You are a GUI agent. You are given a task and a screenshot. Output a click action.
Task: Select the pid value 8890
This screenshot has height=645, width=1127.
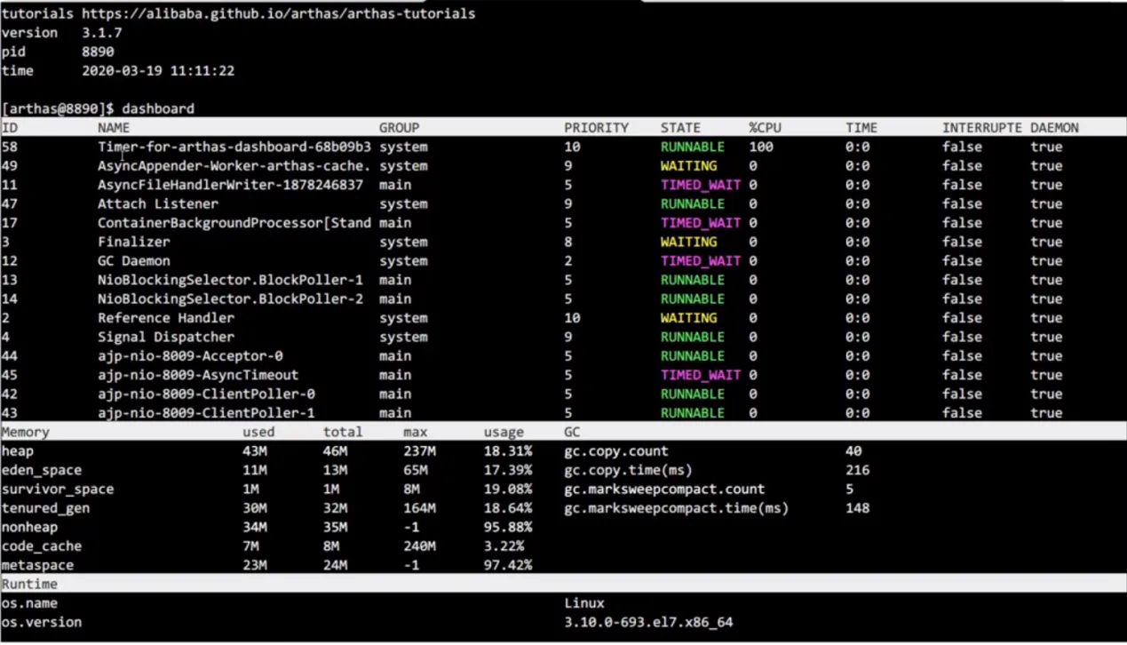tap(98, 52)
